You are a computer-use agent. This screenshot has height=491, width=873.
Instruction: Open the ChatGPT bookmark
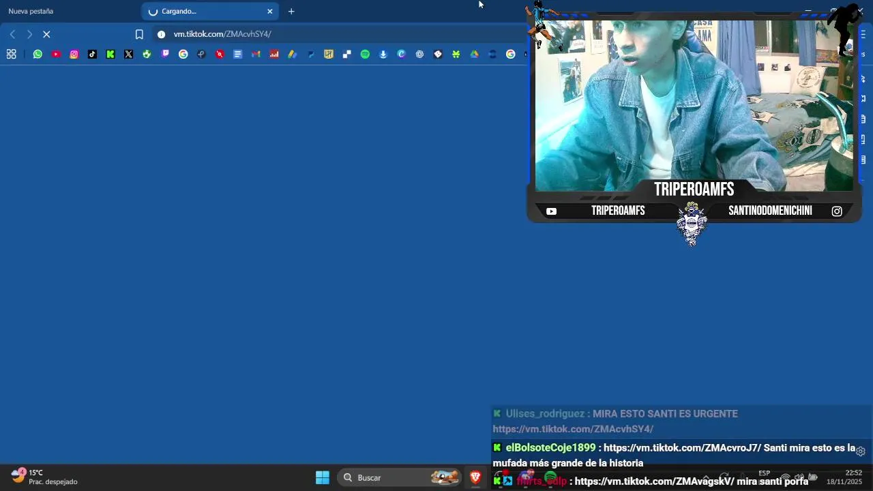coord(419,55)
